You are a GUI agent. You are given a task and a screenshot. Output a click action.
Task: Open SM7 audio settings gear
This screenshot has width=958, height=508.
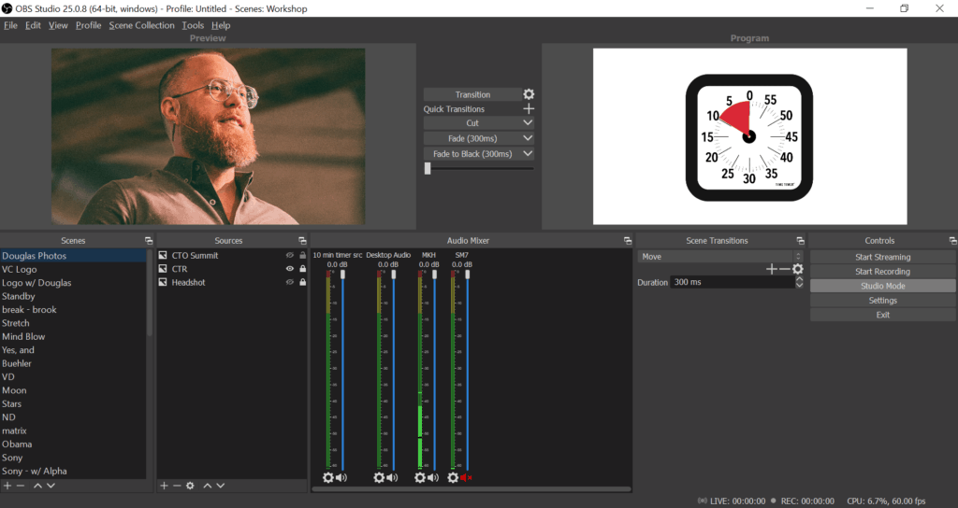453,477
